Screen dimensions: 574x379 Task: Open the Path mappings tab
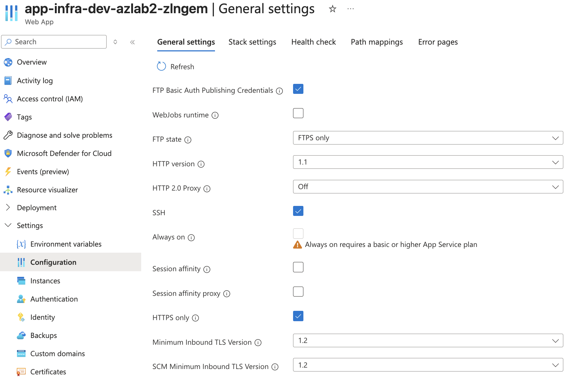click(377, 42)
